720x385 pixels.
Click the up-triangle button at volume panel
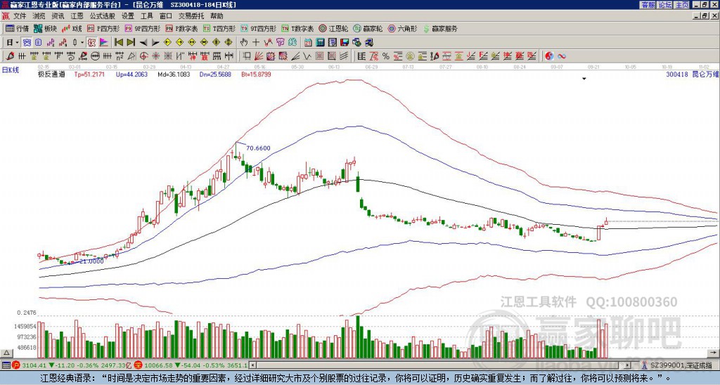point(6,353)
